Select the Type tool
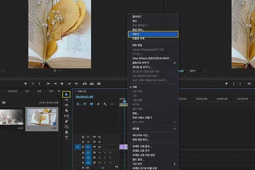 click(66, 138)
